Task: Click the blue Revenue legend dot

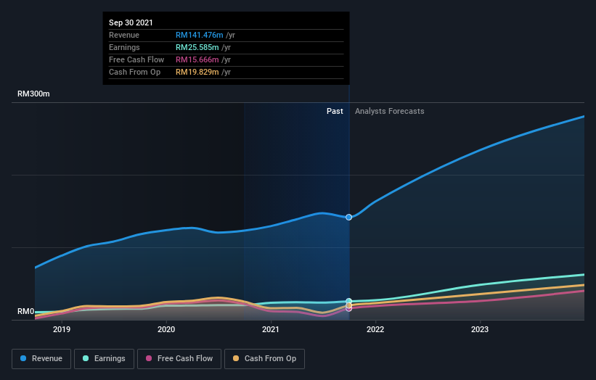Action: (x=23, y=358)
